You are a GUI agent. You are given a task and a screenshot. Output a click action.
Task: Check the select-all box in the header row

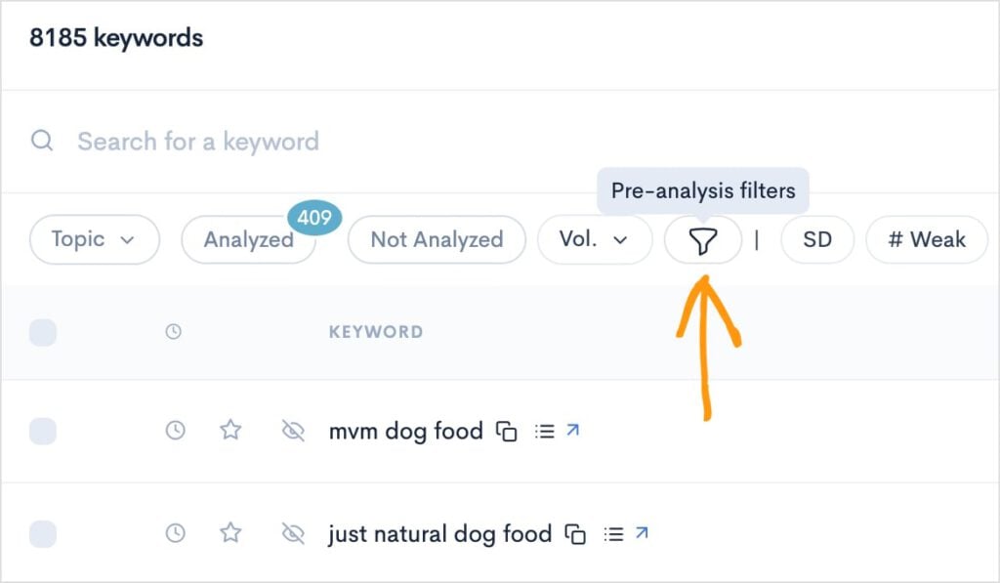click(41, 331)
